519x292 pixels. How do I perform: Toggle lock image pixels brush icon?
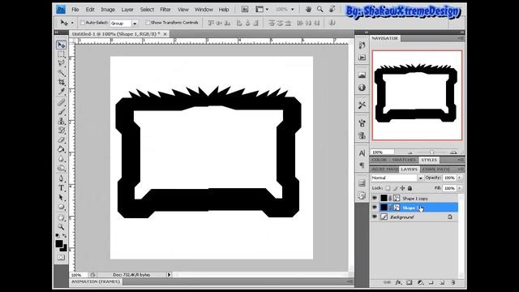point(395,188)
